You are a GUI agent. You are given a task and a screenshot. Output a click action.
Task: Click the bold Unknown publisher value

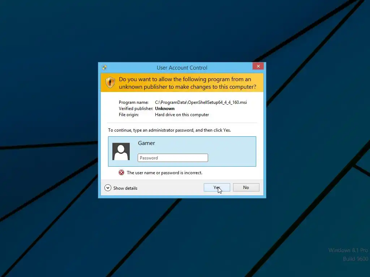pos(165,109)
